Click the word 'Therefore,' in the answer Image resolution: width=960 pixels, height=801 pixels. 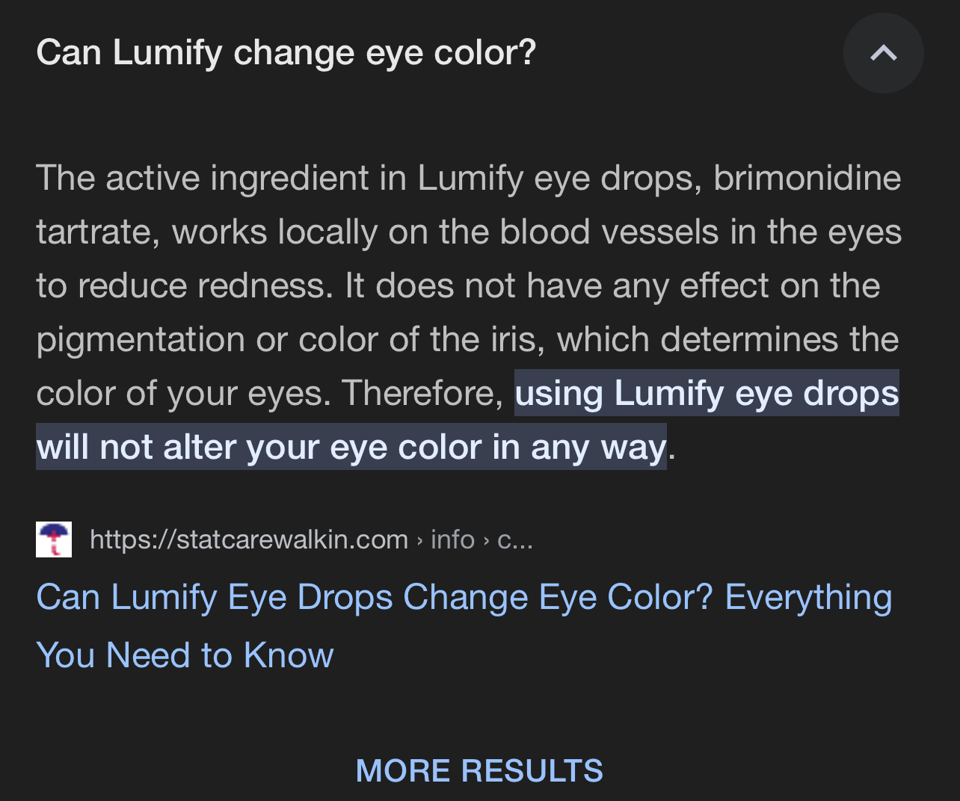[x=423, y=393]
